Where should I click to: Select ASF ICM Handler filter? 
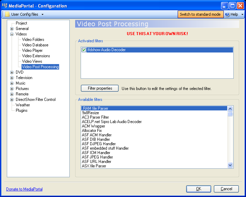[x=154, y=153]
